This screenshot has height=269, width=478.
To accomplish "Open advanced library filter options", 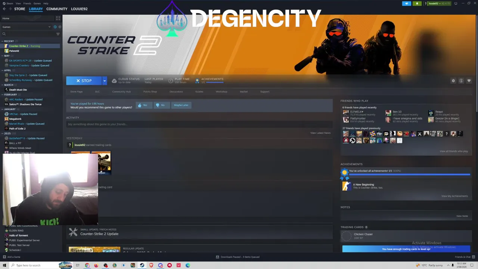I will coord(58,34).
